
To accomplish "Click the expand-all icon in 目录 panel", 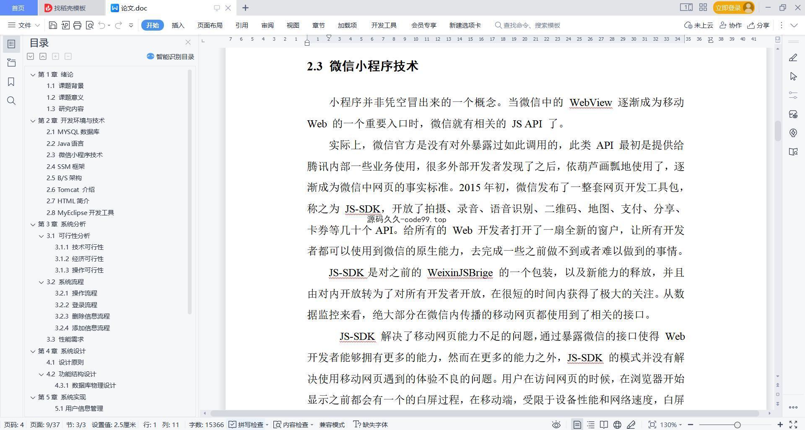I will (30, 56).
